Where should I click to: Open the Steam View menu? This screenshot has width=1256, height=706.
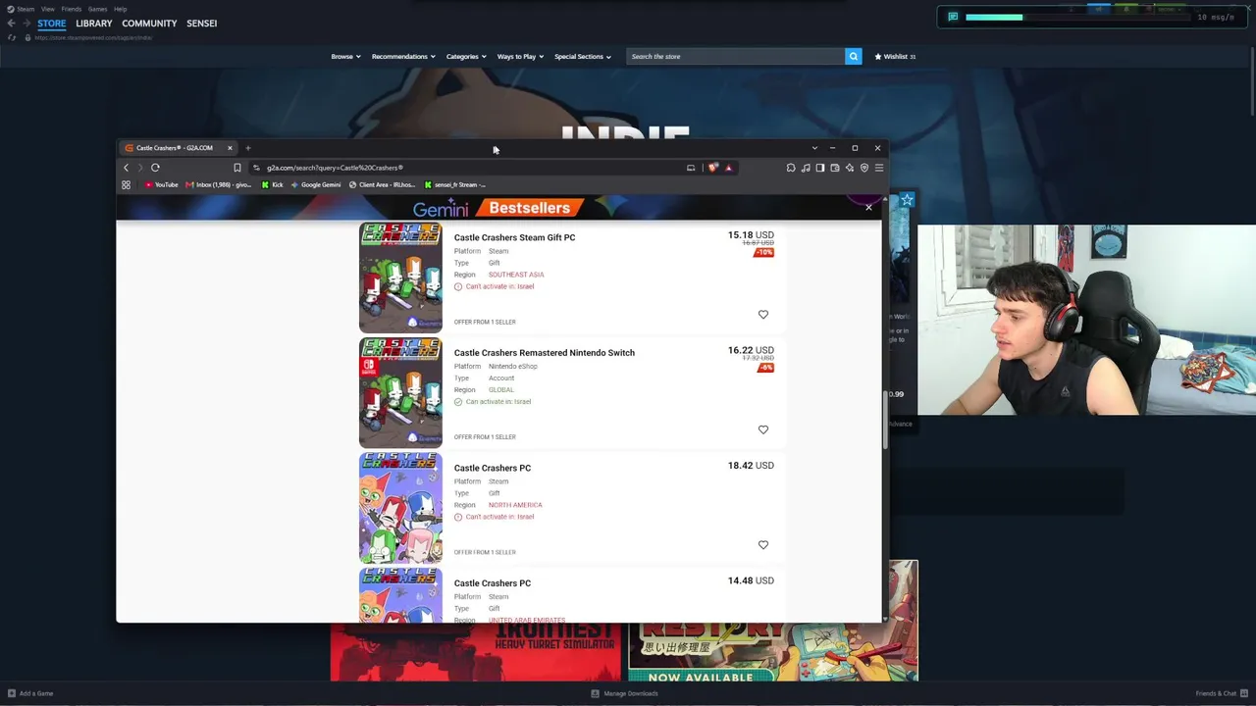pyautogui.click(x=47, y=9)
